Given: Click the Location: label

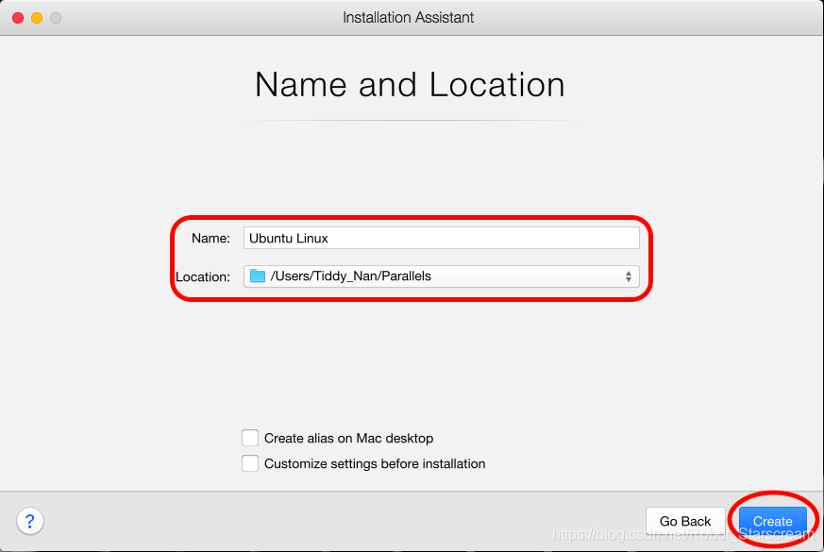Looking at the screenshot, I should coord(203,276).
